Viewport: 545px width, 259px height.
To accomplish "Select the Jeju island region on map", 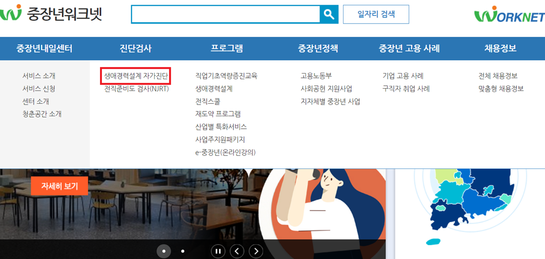I will [x=434, y=242].
